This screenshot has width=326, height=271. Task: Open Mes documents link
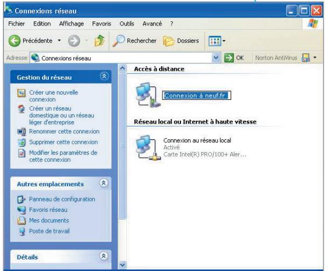pyautogui.click(x=49, y=221)
